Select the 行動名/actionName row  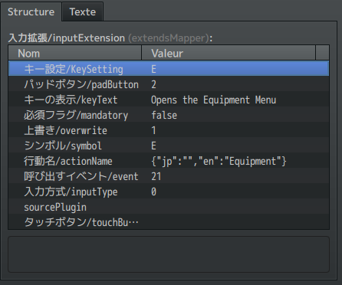click(x=169, y=161)
